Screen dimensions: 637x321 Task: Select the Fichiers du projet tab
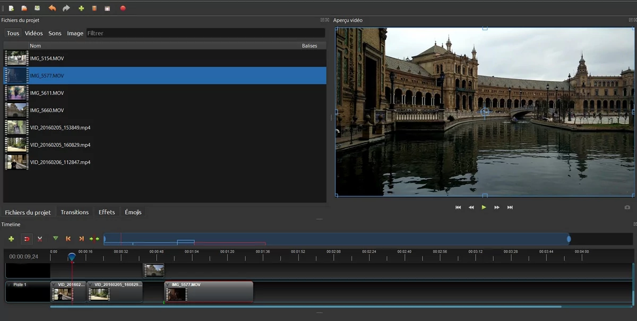click(x=28, y=212)
